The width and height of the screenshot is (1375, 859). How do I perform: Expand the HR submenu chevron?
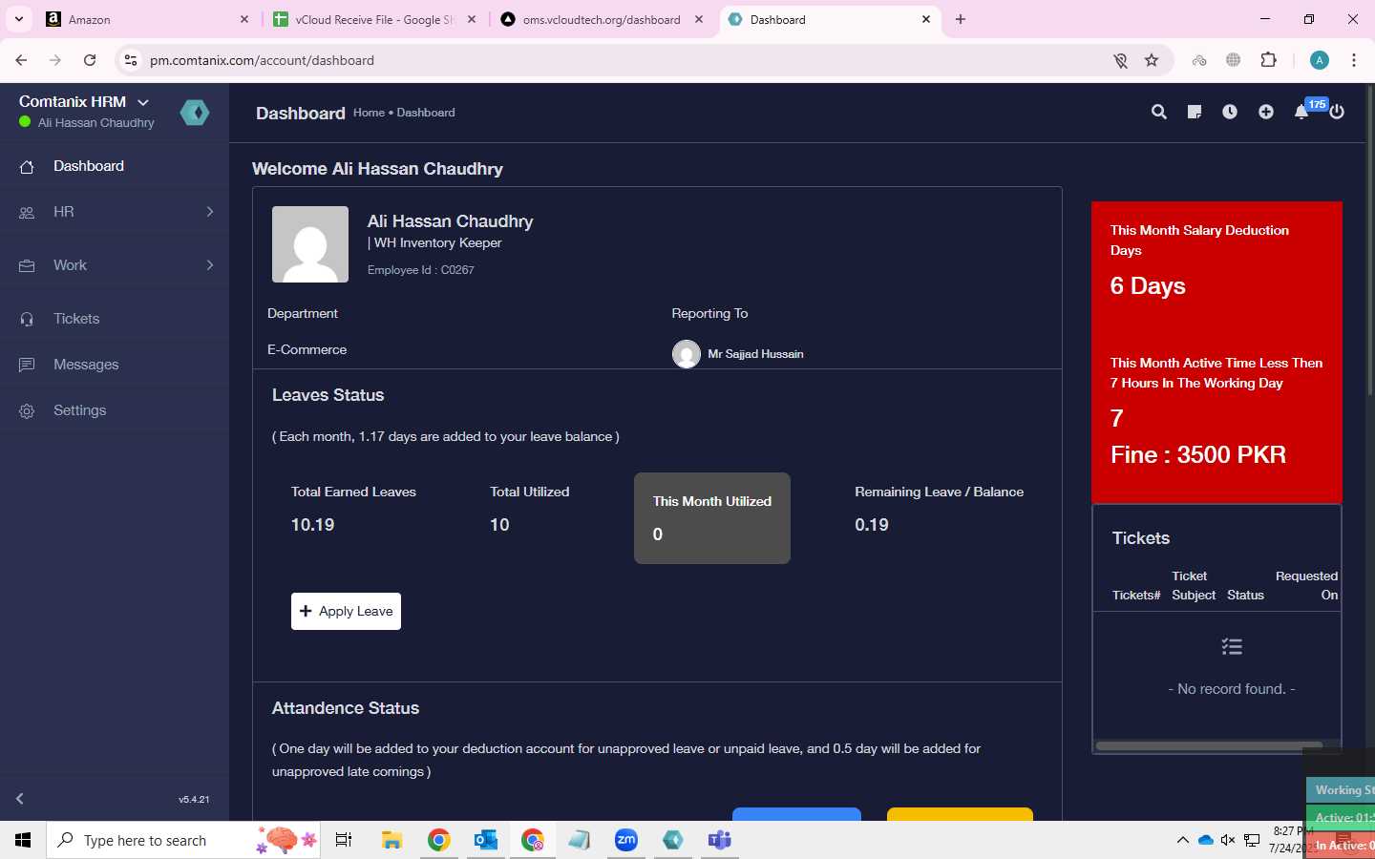[x=210, y=212]
